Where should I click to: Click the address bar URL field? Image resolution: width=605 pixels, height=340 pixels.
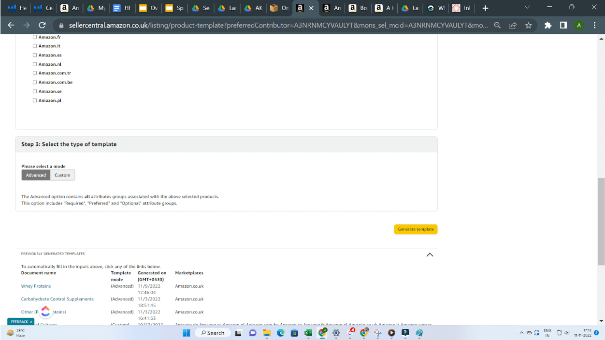pyautogui.click(x=278, y=25)
